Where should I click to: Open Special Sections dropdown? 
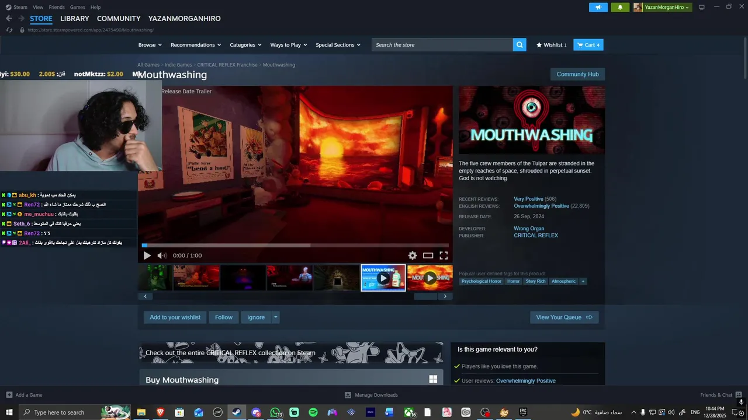(x=338, y=45)
